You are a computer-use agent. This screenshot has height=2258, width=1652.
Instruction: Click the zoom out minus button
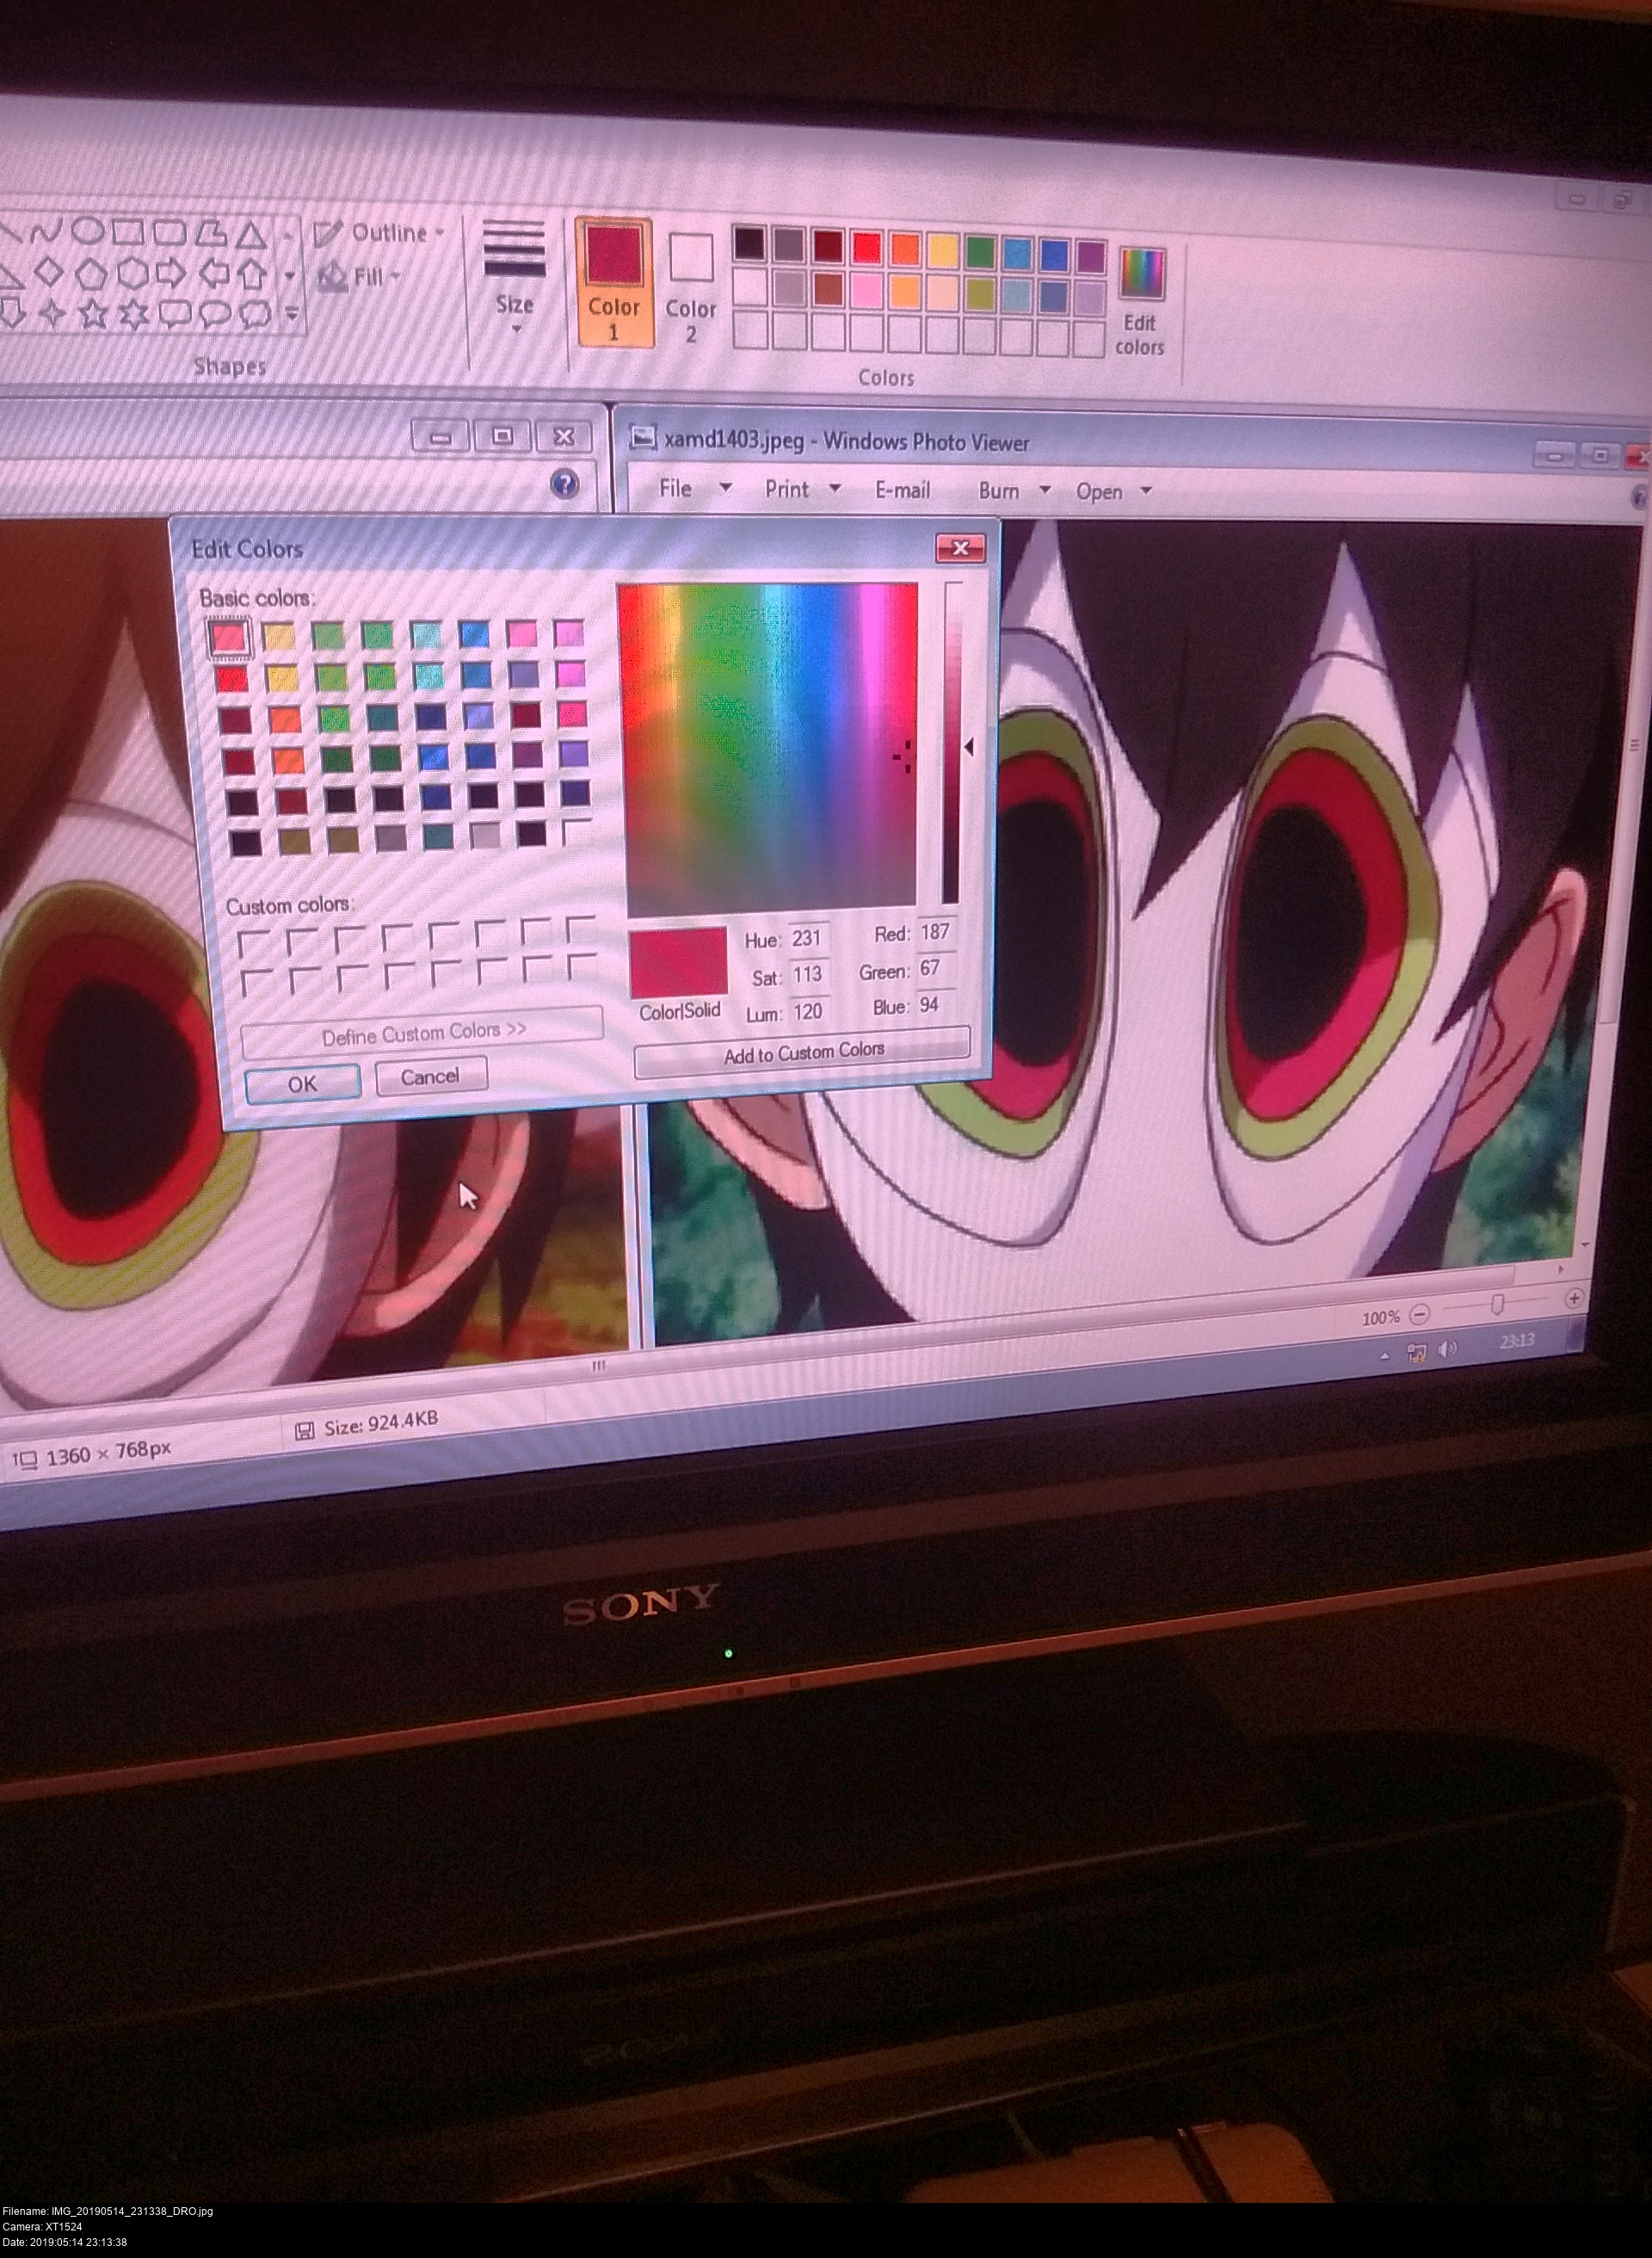(1420, 1314)
